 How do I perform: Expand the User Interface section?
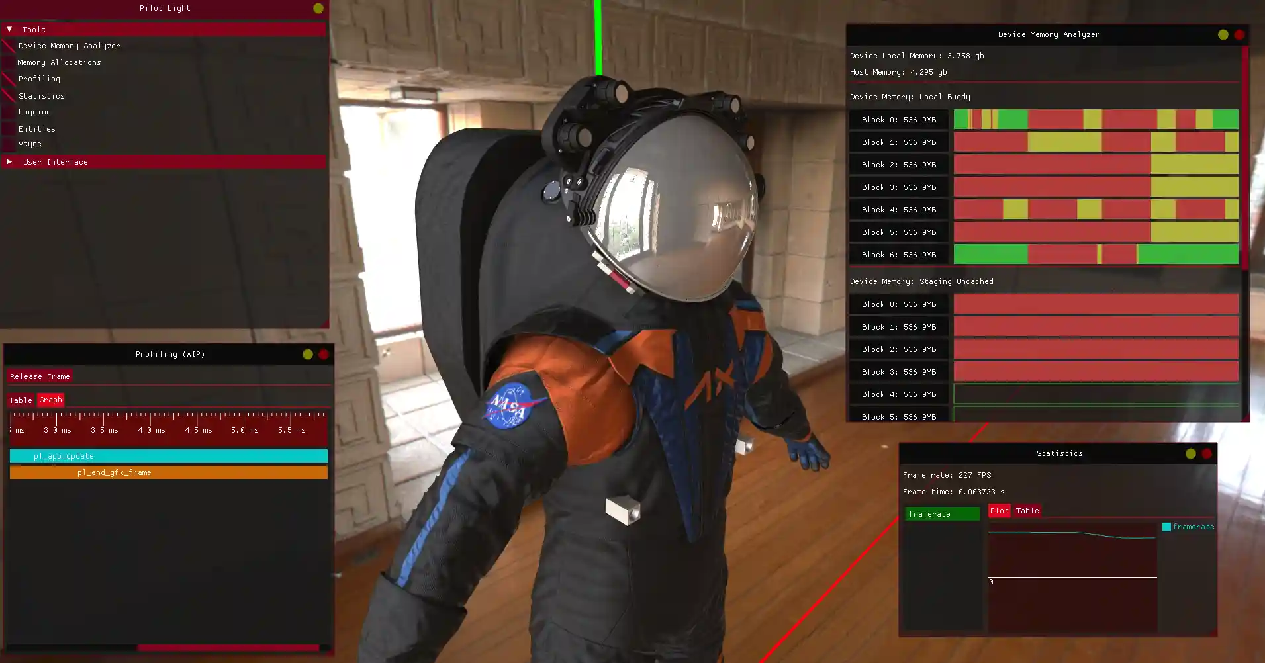pyautogui.click(x=9, y=161)
